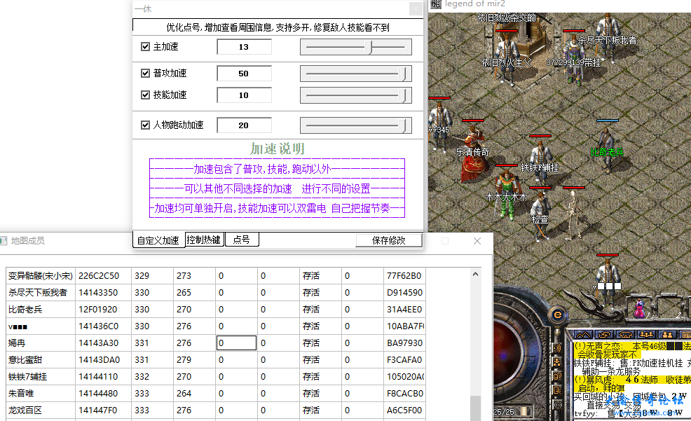This screenshot has height=421, width=691.
Task: Click the address cell 226C2C50
Action: (x=104, y=276)
